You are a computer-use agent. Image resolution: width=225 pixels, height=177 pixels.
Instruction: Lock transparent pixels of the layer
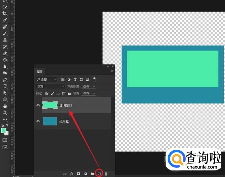tap(47, 93)
